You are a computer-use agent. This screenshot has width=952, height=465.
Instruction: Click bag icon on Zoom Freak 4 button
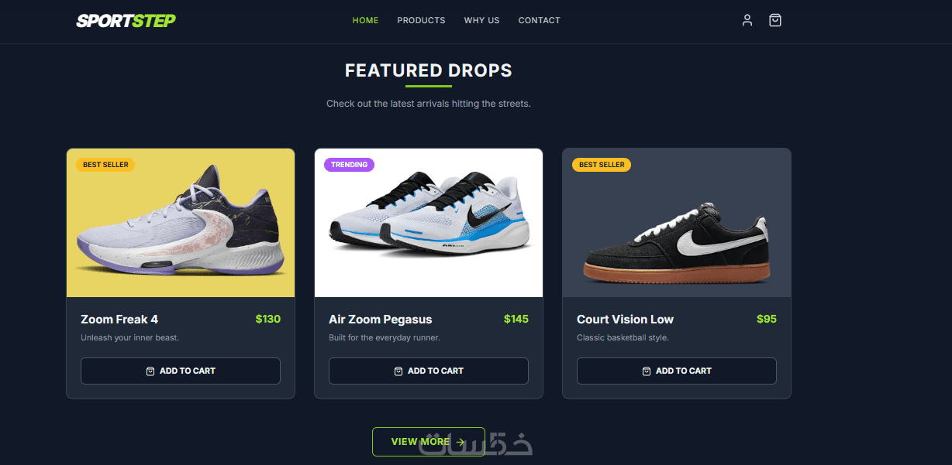point(150,371)
